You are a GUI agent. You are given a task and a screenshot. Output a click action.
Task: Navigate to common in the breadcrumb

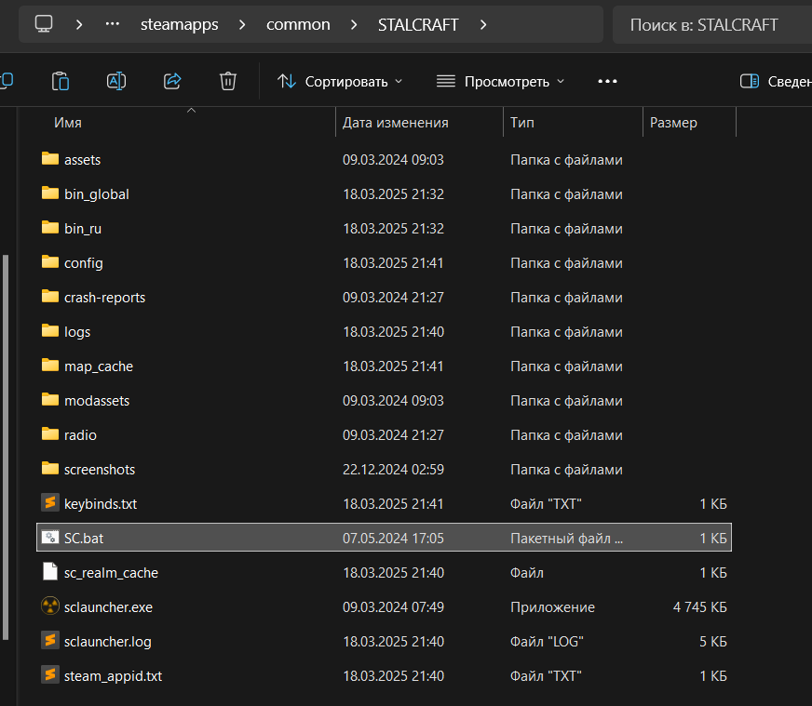(x=298, y=24)
